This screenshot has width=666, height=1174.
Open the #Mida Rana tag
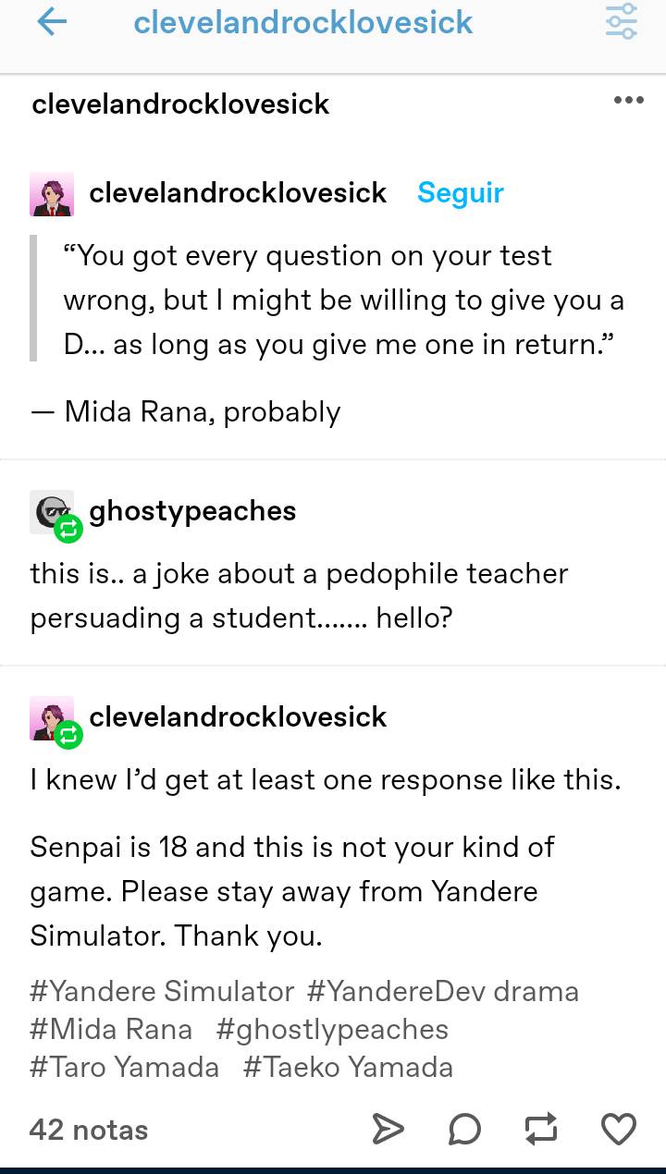111,1028
